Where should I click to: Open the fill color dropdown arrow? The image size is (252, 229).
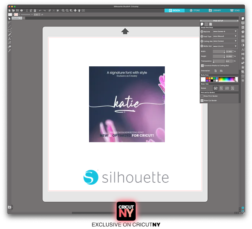click(x=13, y=14)
